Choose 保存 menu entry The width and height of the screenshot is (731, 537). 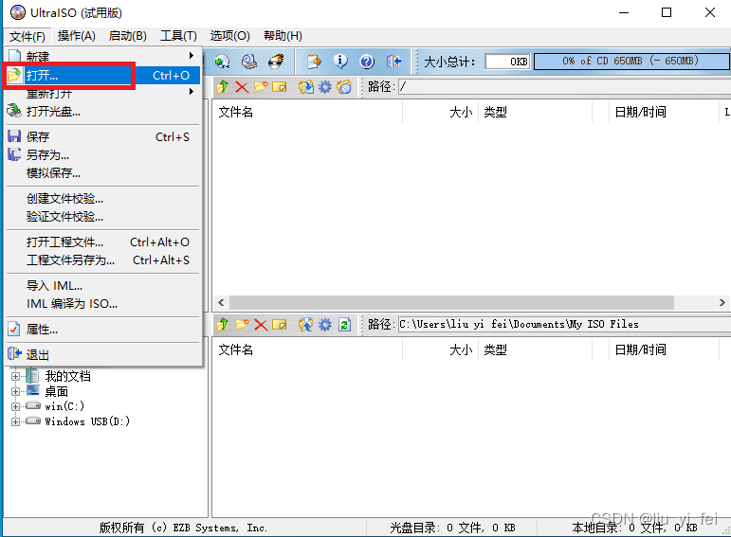click(x=103, y=137)
